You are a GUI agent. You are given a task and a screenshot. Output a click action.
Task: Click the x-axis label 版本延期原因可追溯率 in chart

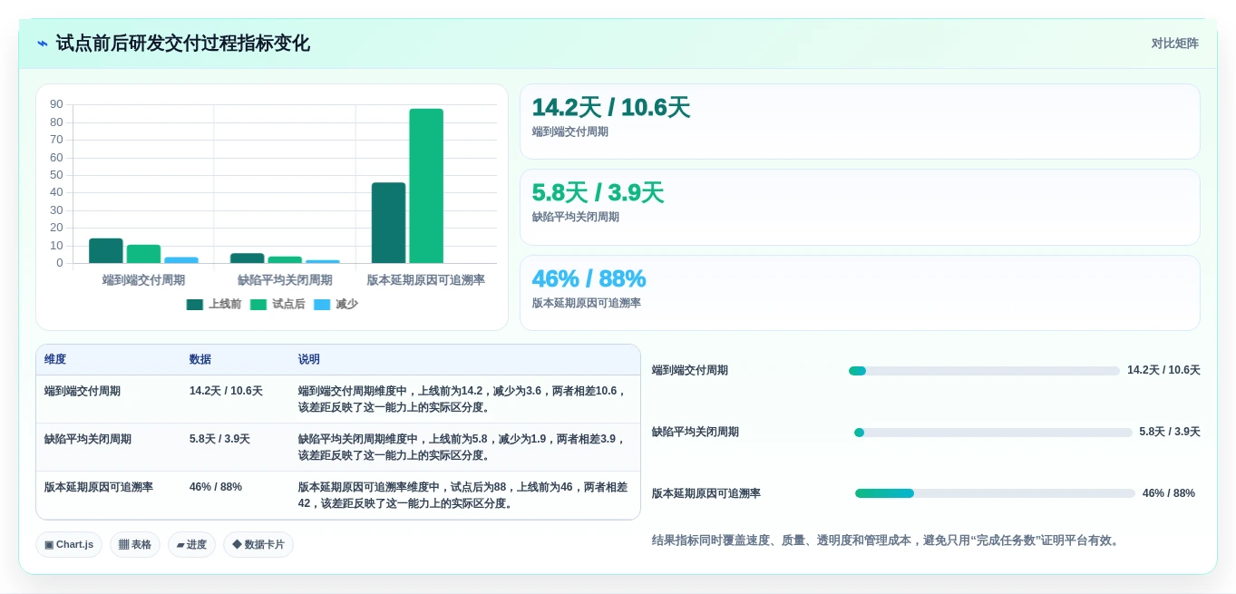(426, 280)
